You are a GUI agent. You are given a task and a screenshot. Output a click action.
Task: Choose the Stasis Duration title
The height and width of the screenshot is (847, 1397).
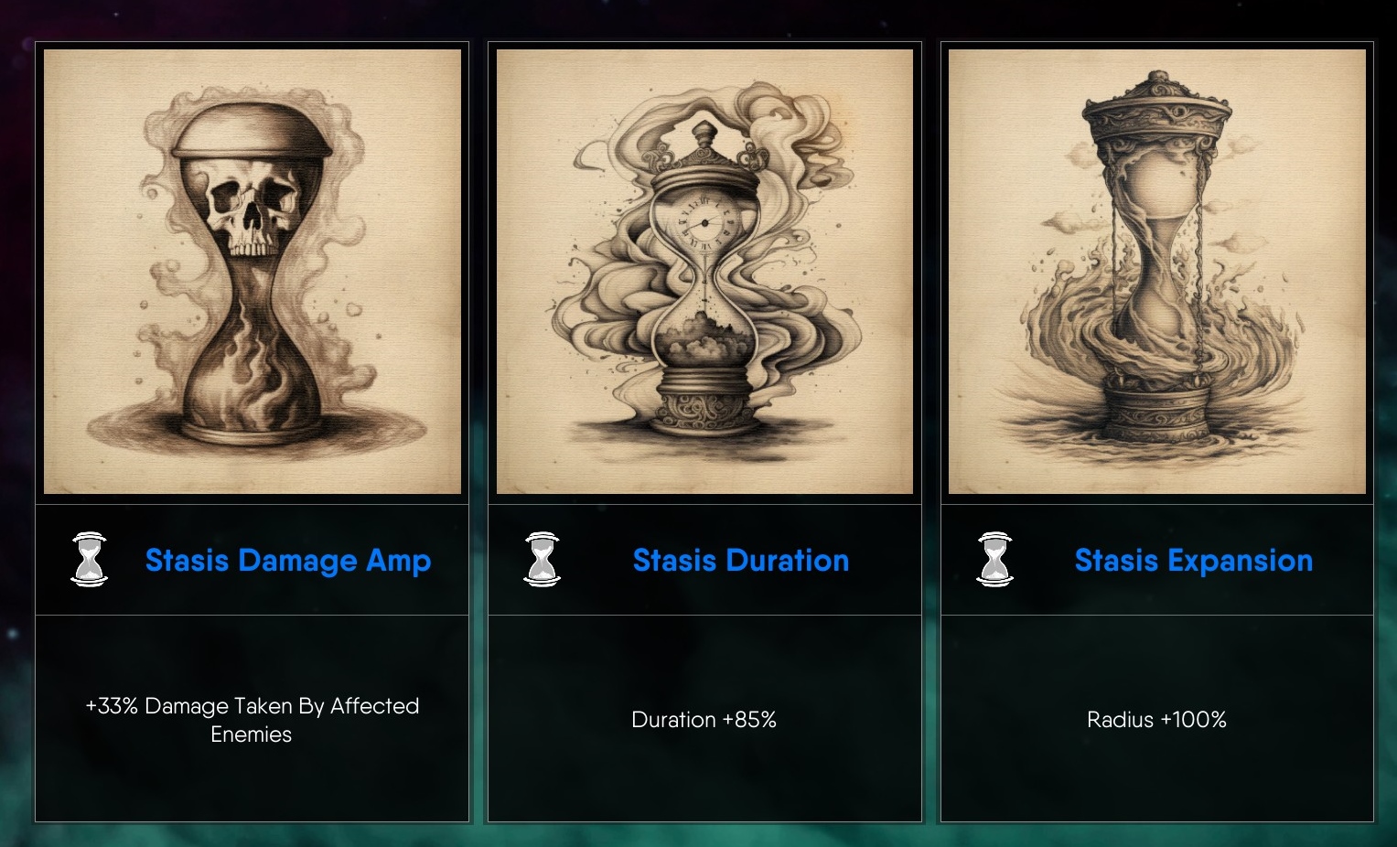(x=741, y=560)
